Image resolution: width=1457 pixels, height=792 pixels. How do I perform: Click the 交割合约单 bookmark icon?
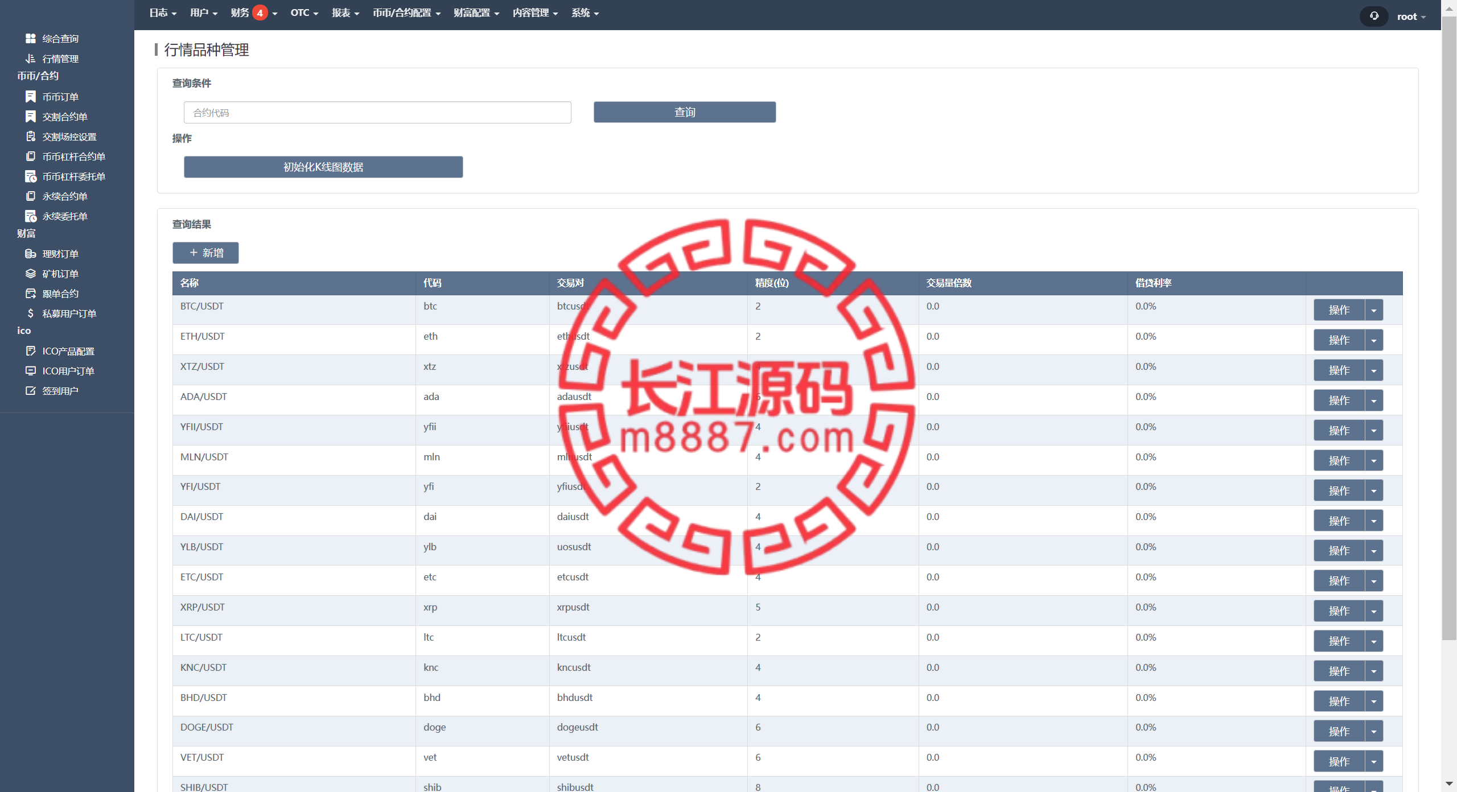click(x=31, y=117)
